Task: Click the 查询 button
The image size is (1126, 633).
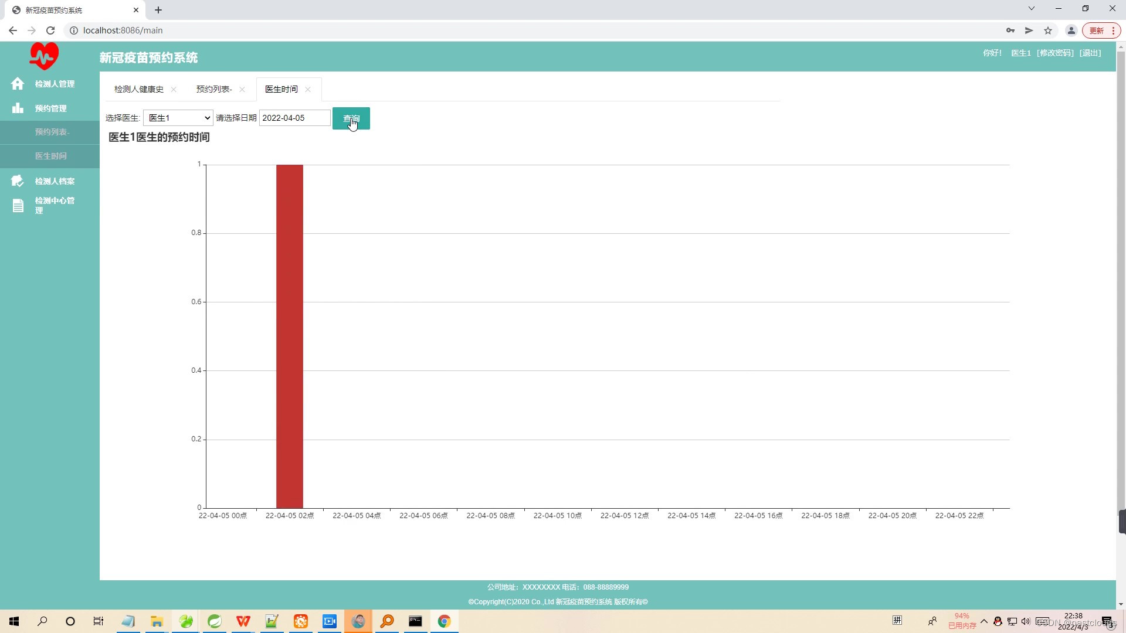Action: 351,118
